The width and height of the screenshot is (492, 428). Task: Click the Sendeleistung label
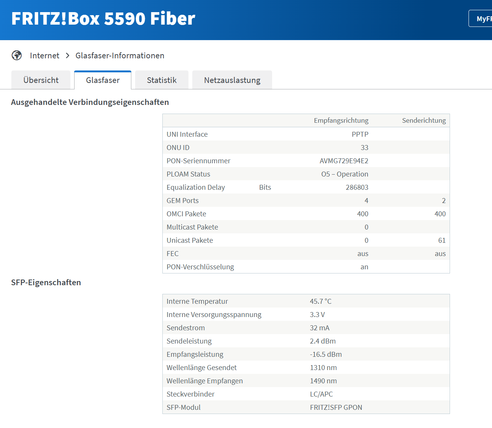pyautogui.click(x=189, y=341)
